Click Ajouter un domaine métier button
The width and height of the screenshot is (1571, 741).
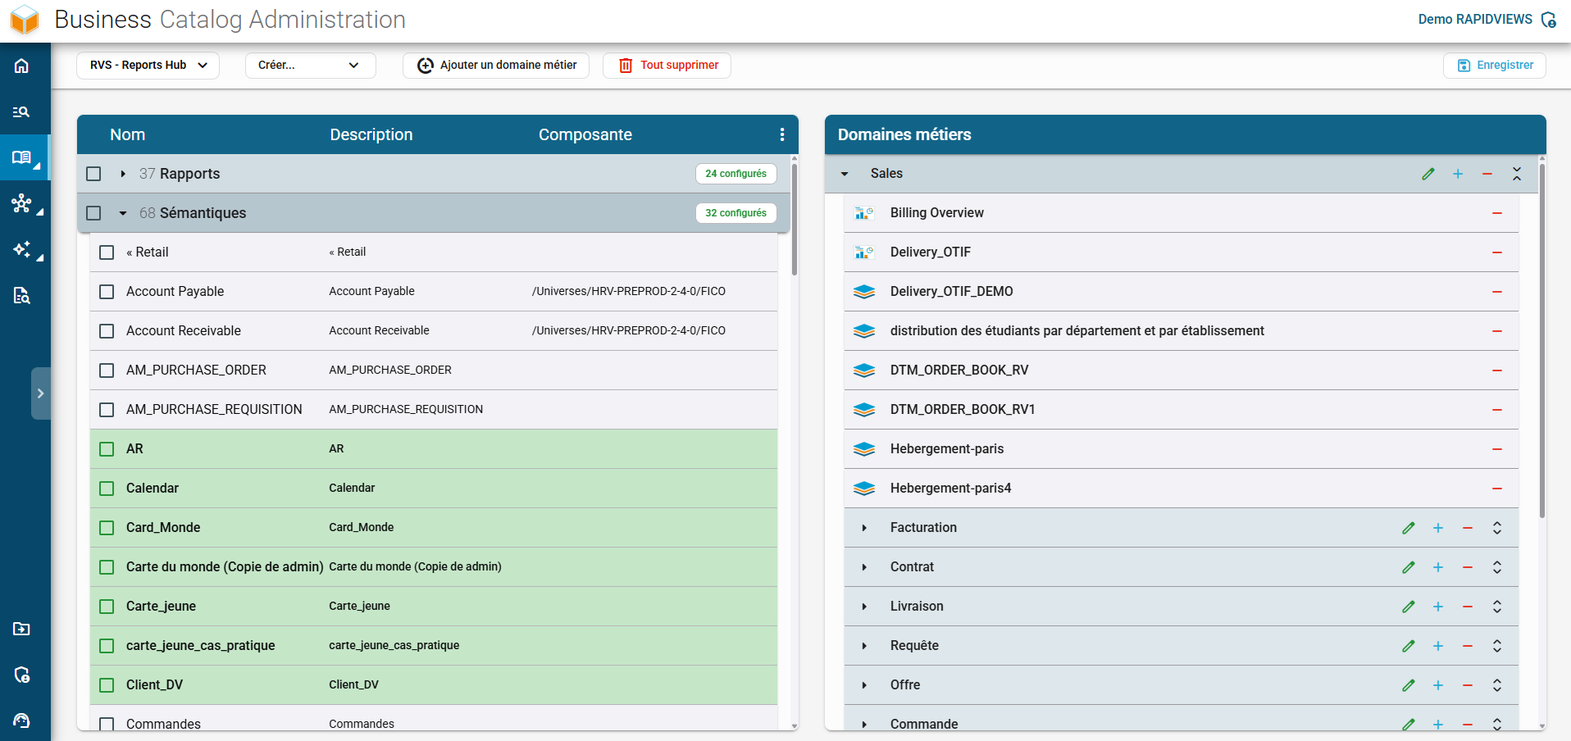(496, 66)
